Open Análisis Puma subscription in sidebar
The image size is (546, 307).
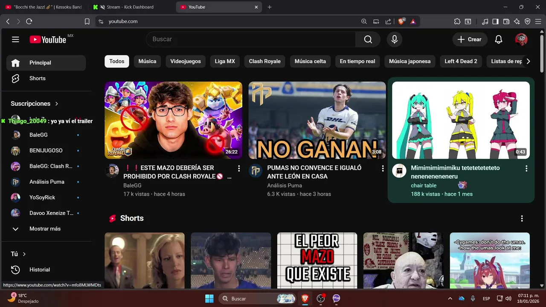coord(46,182)
